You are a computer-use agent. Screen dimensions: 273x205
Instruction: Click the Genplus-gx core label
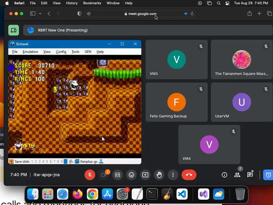pos(89,161)
